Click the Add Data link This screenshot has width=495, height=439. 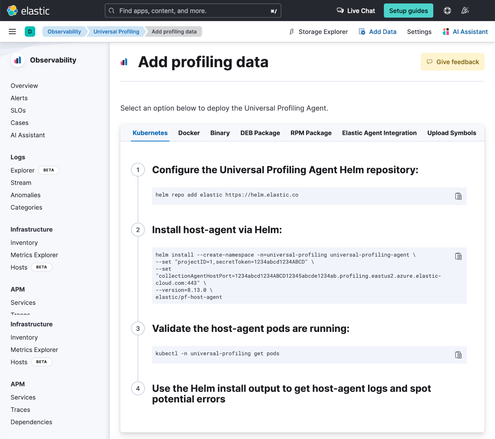point(377,32)
